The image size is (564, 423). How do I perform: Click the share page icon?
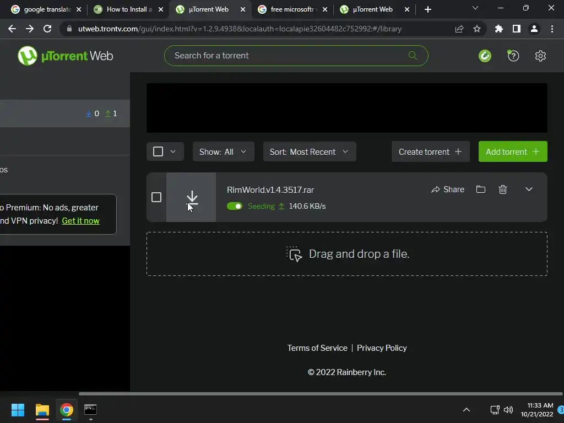[x=459, y=29]
